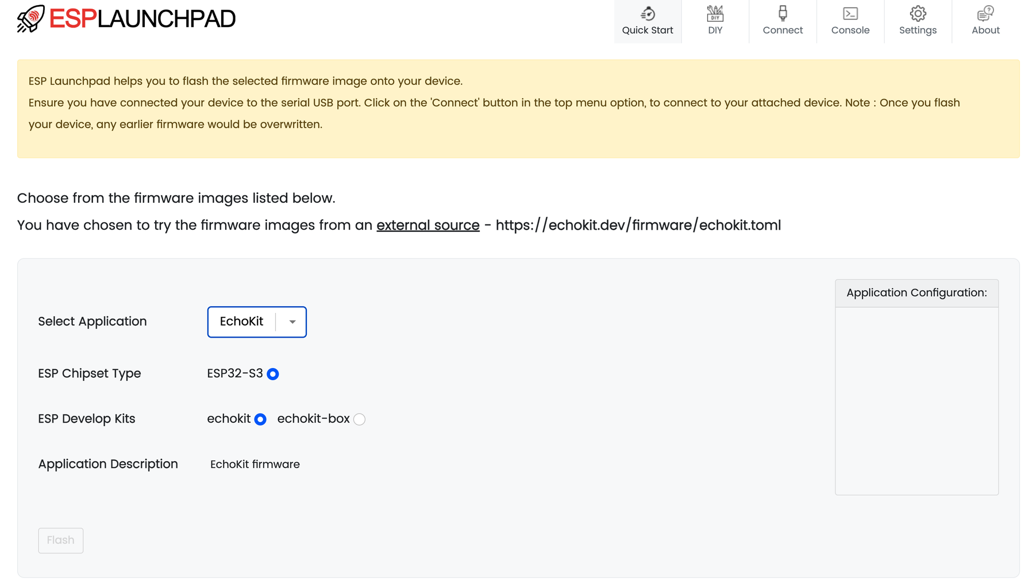The height and width of the screenshot is (588, 1025).
Task: Open the external source link
Action: coord(427,225)
